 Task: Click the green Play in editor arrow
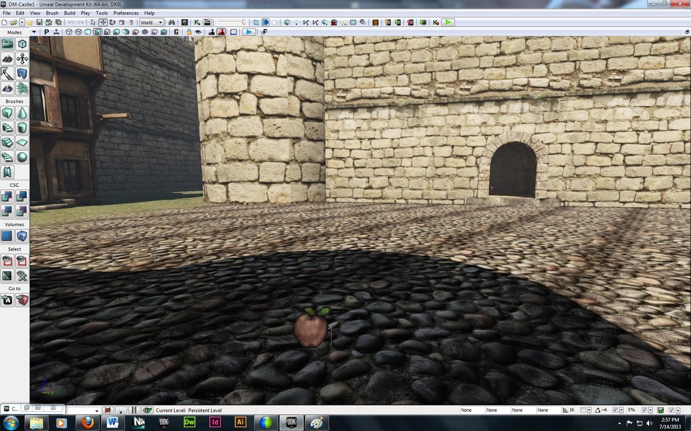(x=448, y=23)
